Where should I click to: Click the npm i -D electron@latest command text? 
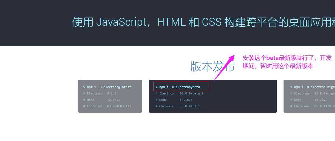(107, 87)
